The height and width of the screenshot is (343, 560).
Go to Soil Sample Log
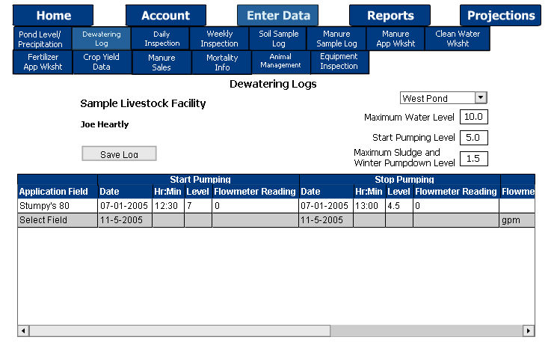[278, 39]
